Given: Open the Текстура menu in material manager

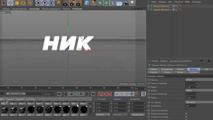Looking at the screenshot, I should coord(31,99).
